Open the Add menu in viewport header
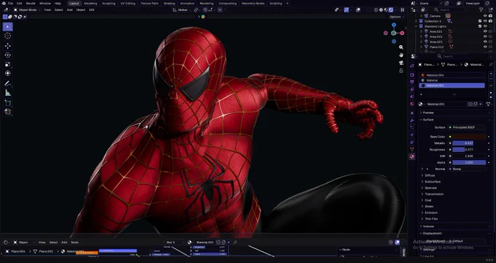This screenshot has width=496, height=263. pos(69,9)
